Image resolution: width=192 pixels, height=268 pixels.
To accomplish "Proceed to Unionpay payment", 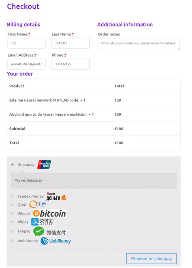I will 151,259.
